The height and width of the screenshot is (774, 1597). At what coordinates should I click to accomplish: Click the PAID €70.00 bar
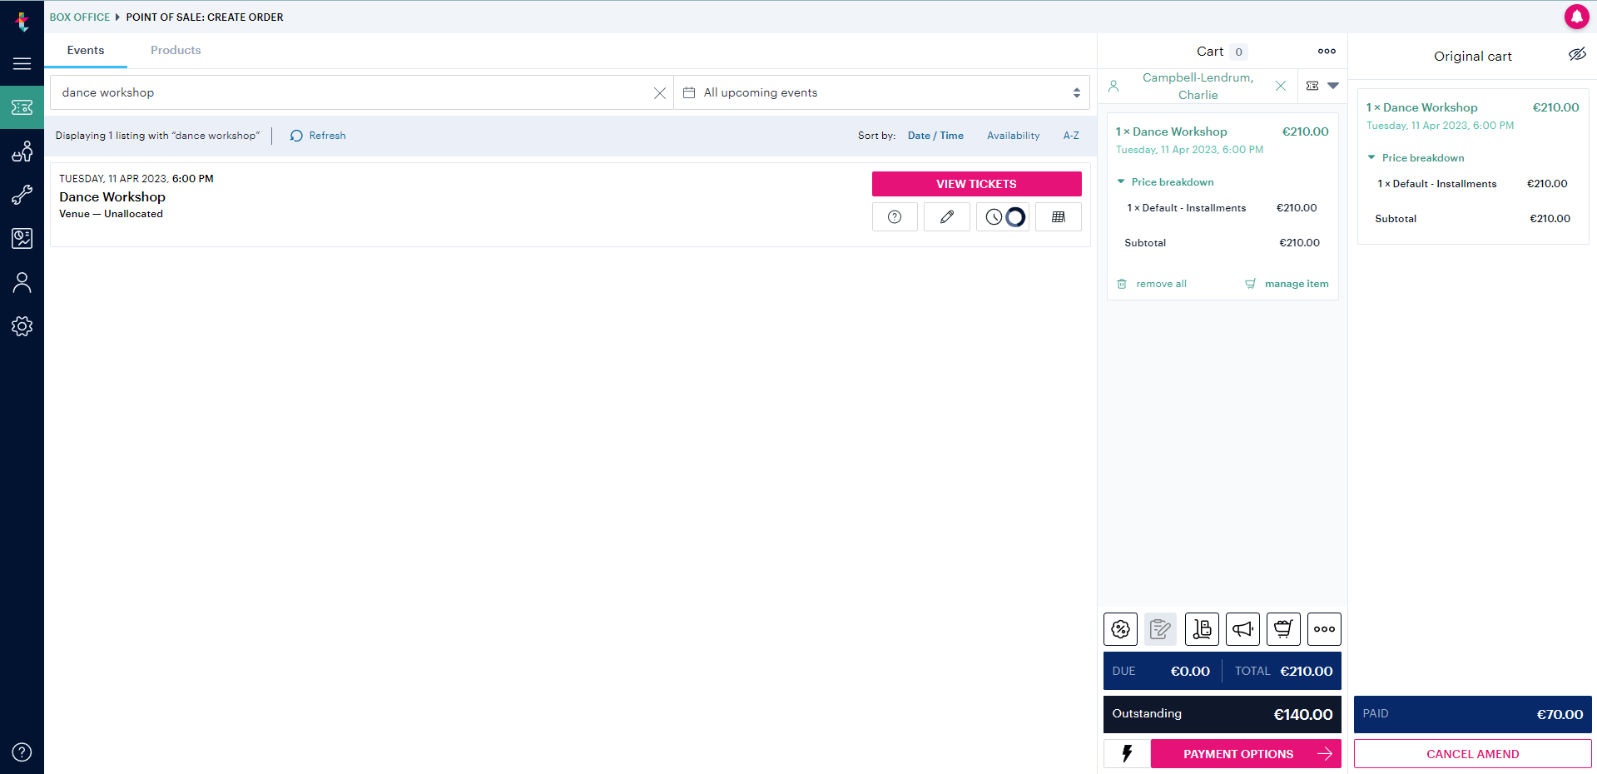1472,714
